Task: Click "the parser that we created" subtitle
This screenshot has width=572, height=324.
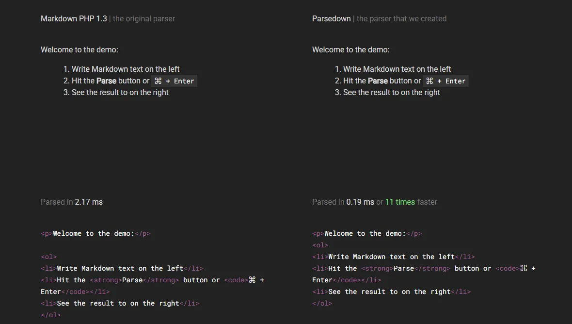Action: 401,19
